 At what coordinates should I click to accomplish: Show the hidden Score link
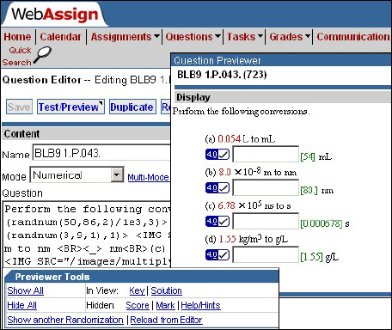point(138,305)
